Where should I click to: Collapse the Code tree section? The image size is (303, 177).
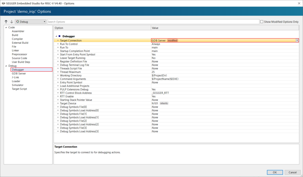point(6,28)
